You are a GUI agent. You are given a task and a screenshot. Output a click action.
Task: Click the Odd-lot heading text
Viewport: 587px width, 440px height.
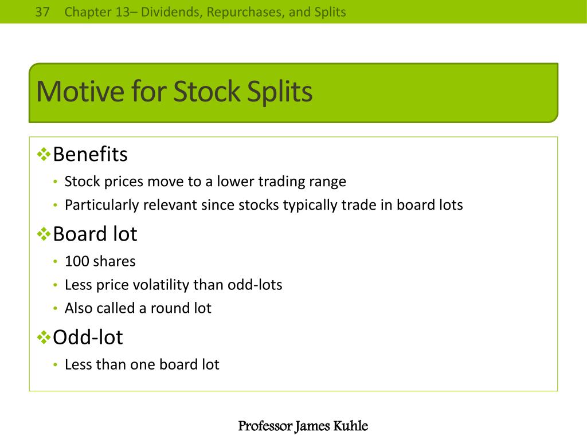tap(88, 337)
